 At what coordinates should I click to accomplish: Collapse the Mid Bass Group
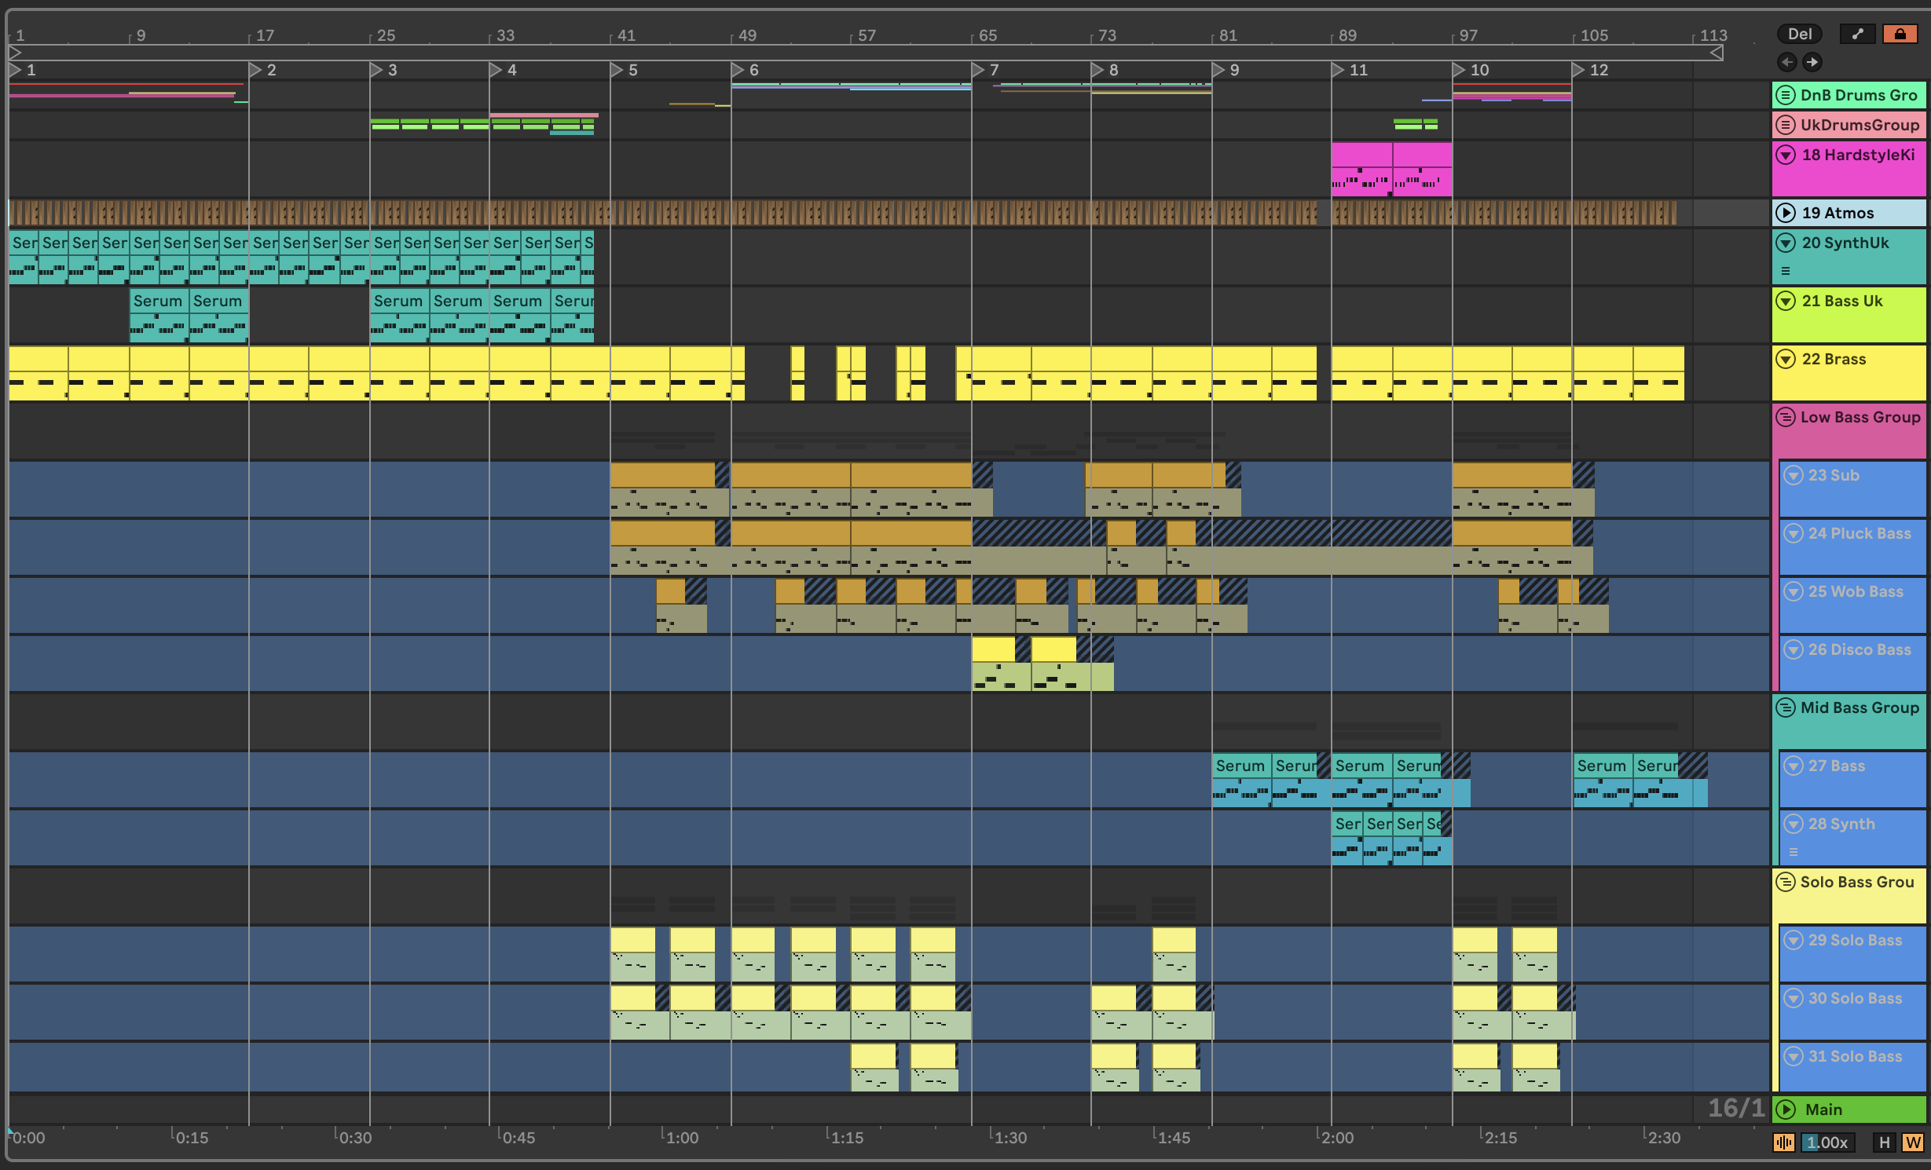point(1786,707)
